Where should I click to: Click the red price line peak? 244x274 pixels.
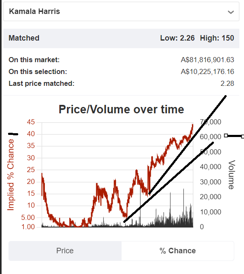193,125
